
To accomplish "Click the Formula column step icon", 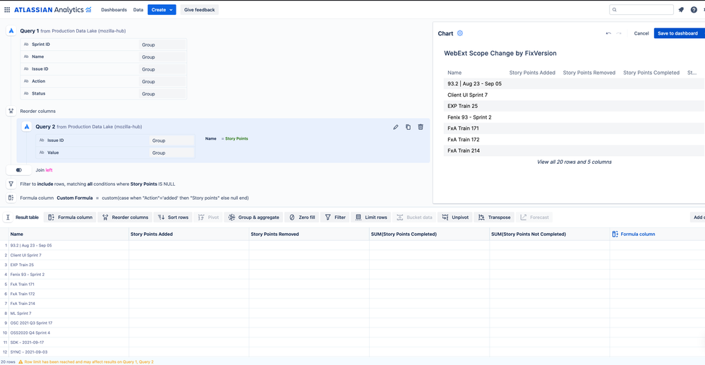I will point(11,198).
